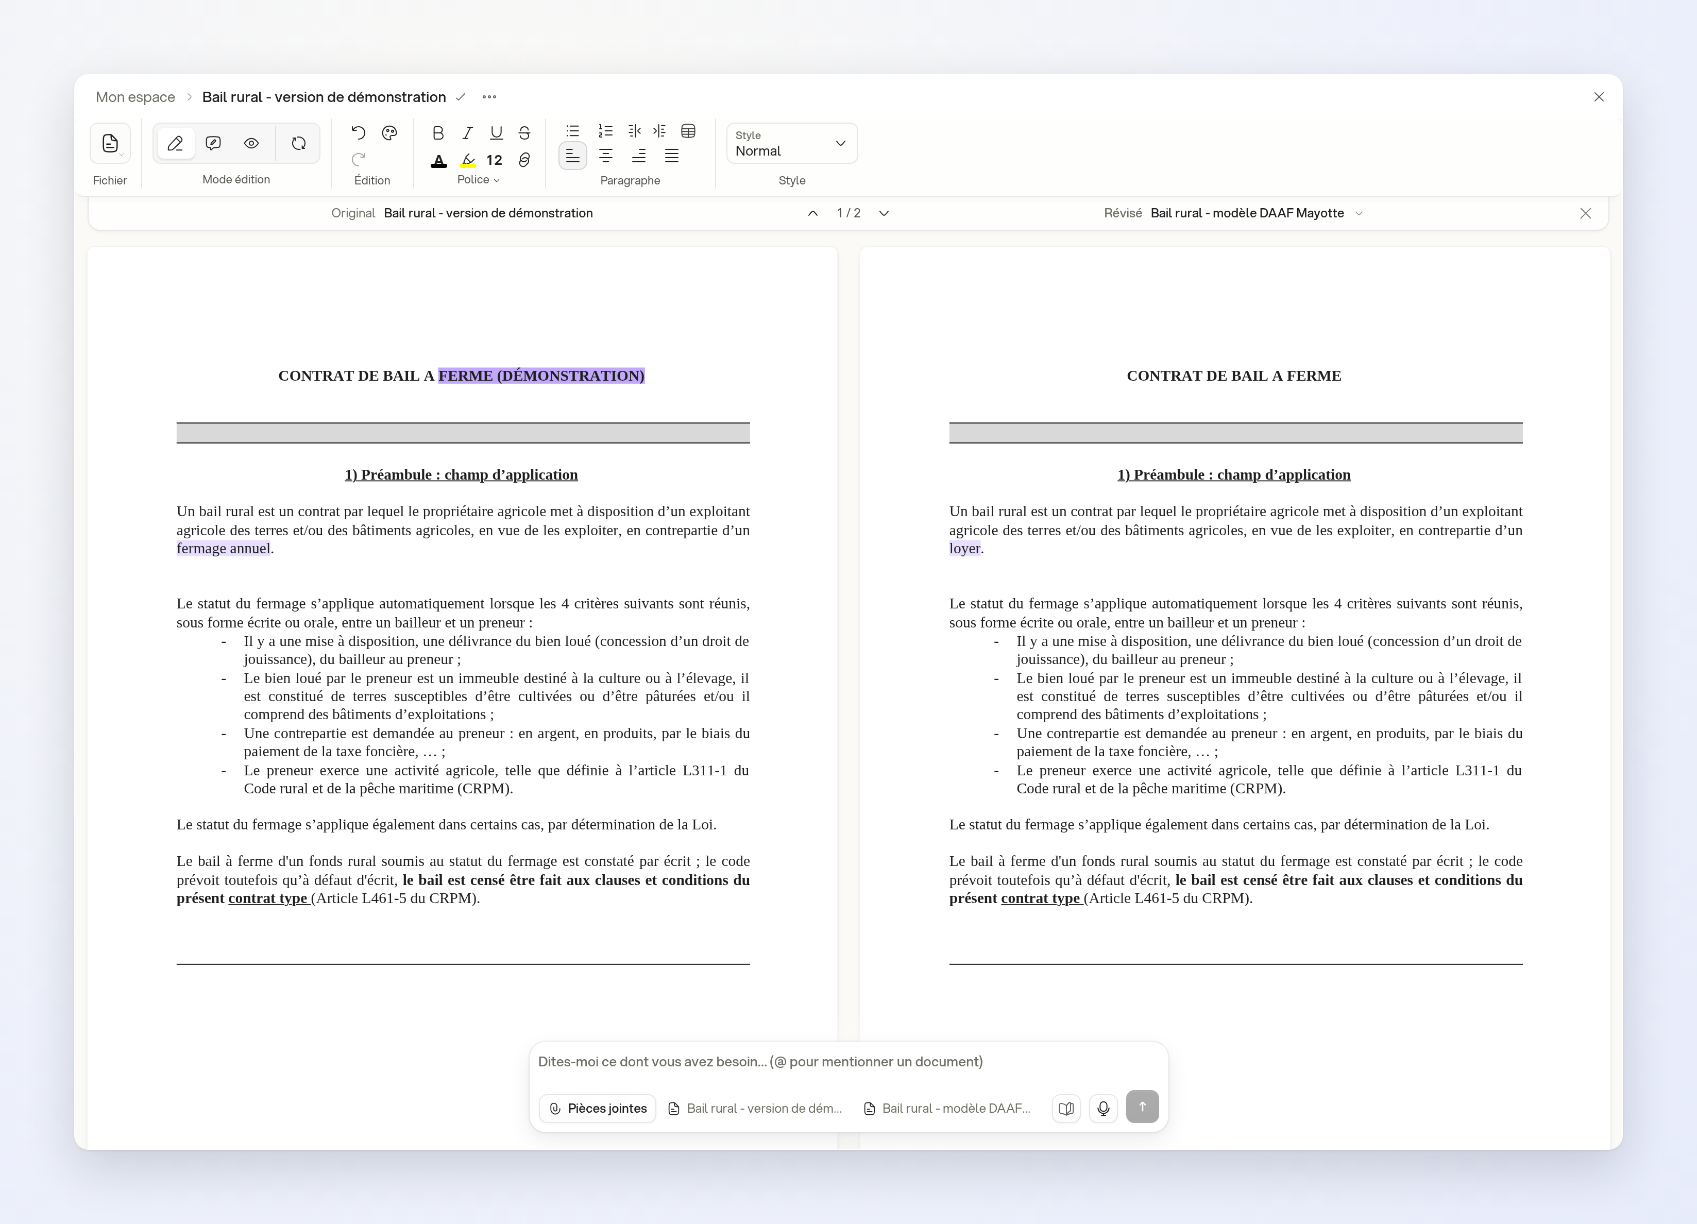
Task: Insert a table
Action: (688, 131)
